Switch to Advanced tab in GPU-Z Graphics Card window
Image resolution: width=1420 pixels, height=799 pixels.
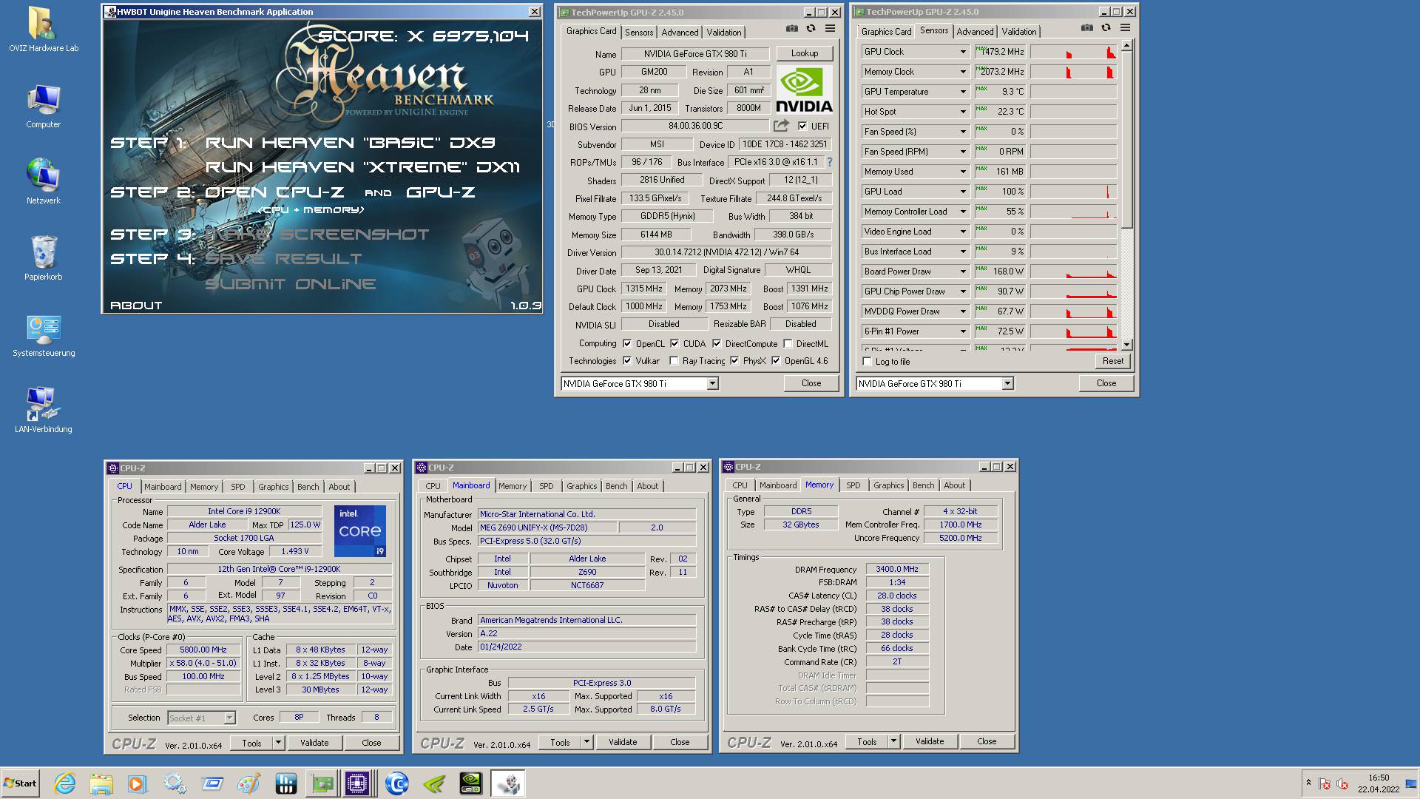[x=680, y=33]
